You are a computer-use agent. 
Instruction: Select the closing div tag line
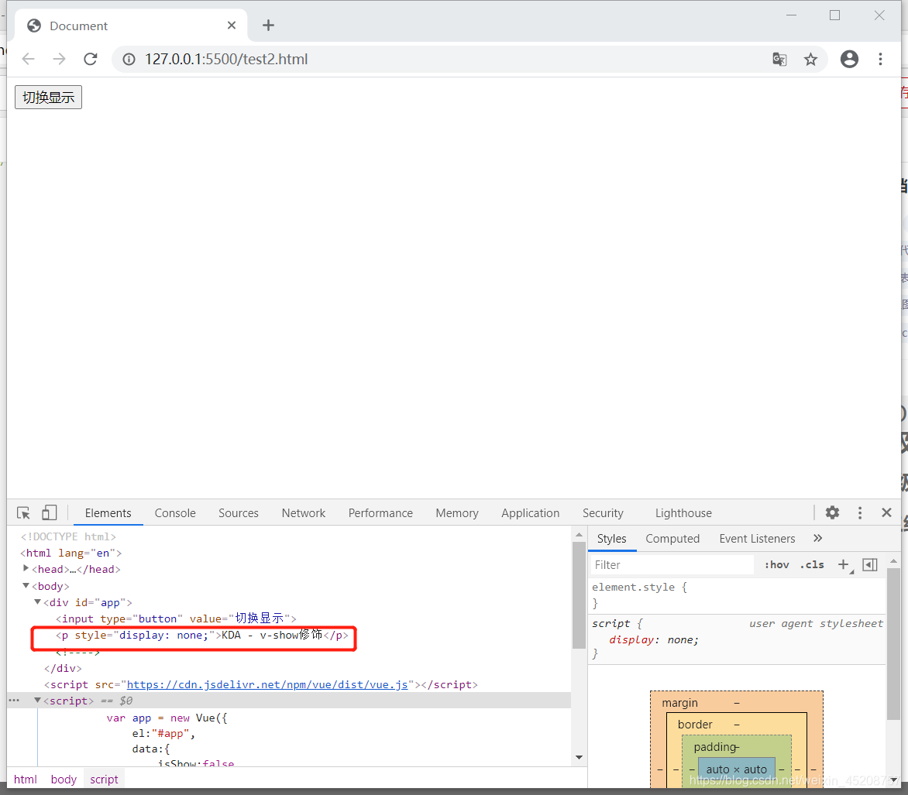63,668
